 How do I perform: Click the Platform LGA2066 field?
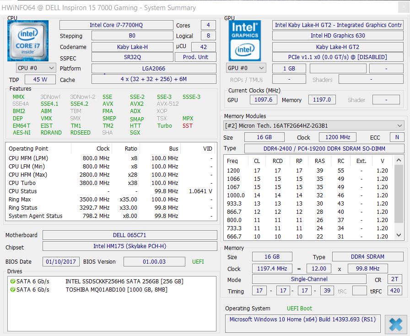(154, 69)
